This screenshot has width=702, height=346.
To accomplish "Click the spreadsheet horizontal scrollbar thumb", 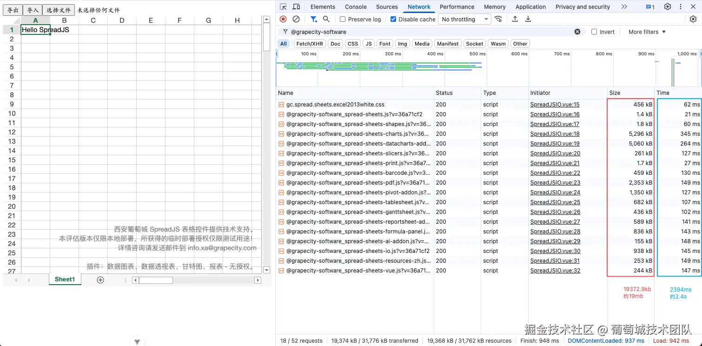I will 156,280.
